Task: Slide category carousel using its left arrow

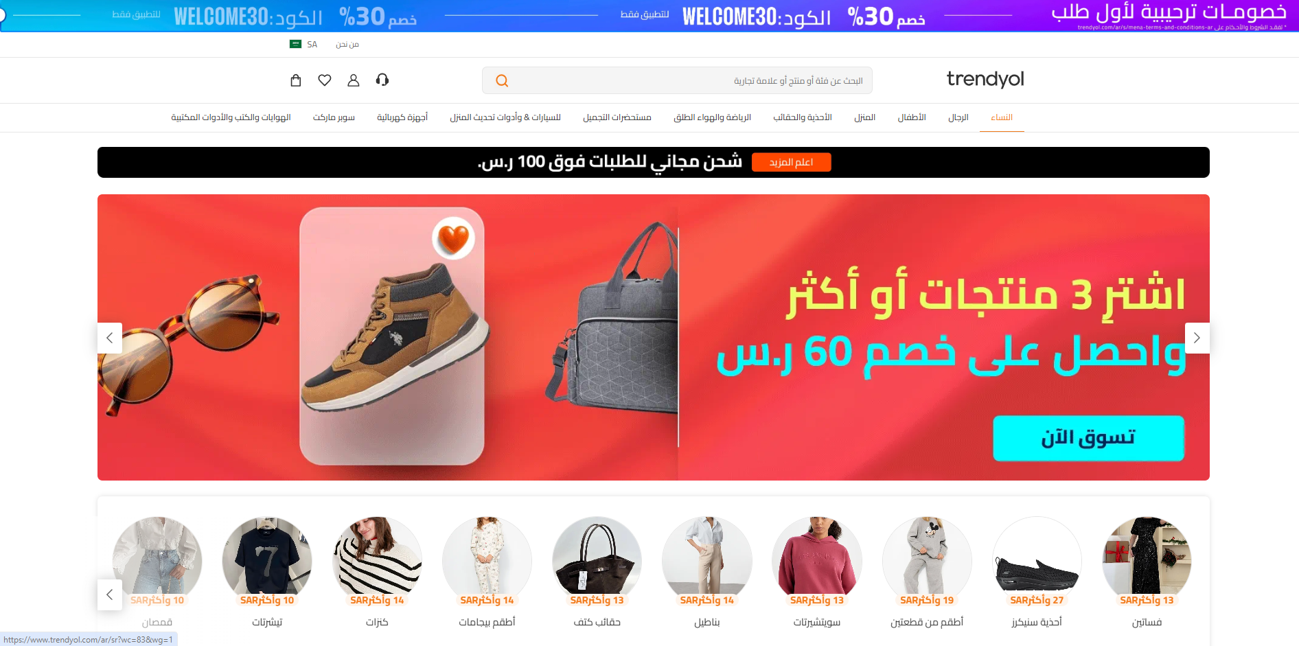Action: click(110, 595)
